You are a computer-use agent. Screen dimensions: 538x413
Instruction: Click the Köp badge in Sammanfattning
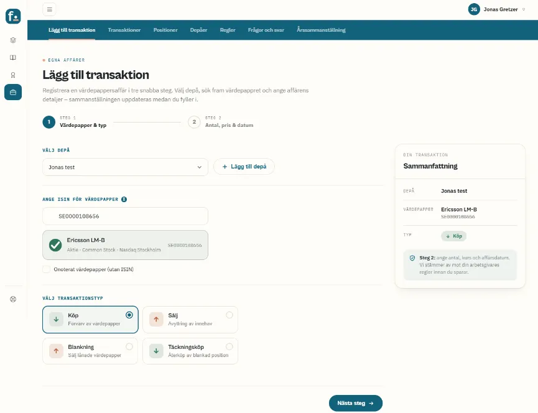pyautogui.click(x=453, y=236)
